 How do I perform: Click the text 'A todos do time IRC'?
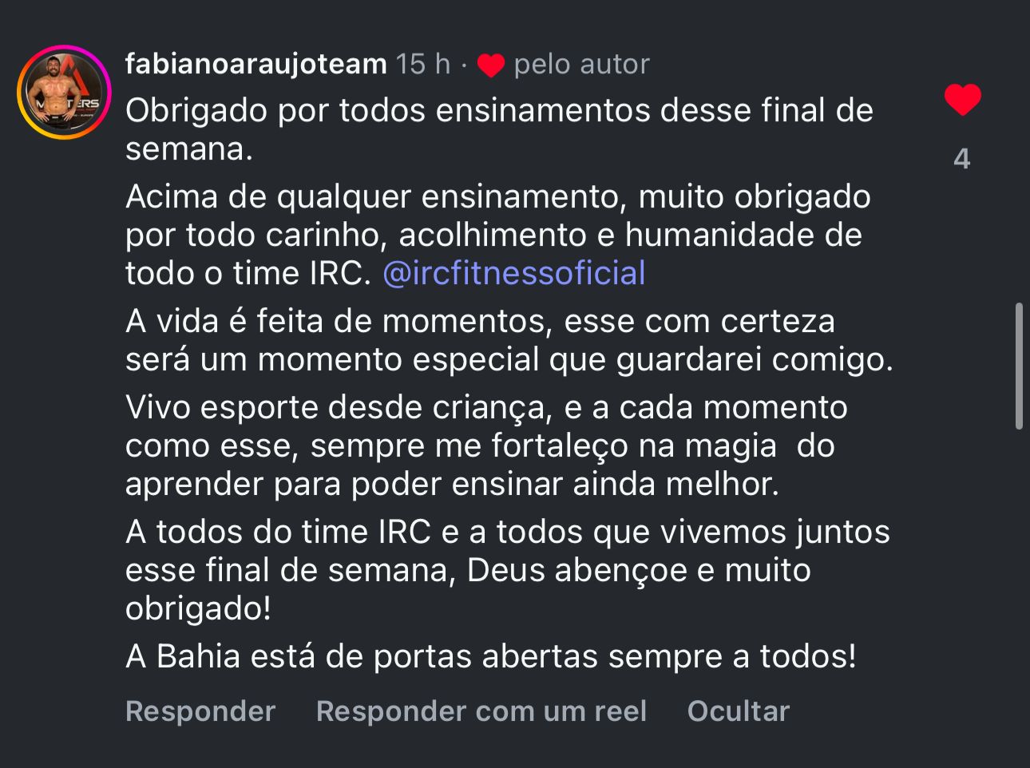click(278, 532)
